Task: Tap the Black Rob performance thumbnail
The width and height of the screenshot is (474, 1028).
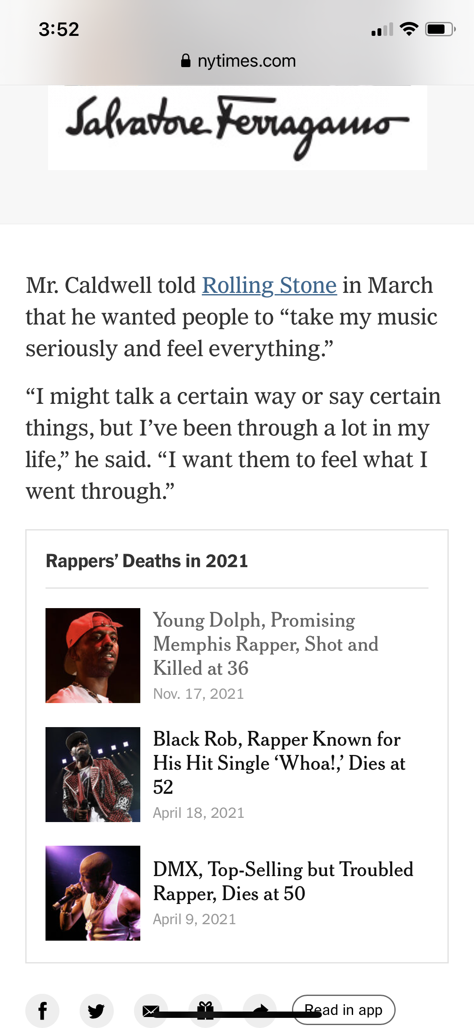Action: 93,774
